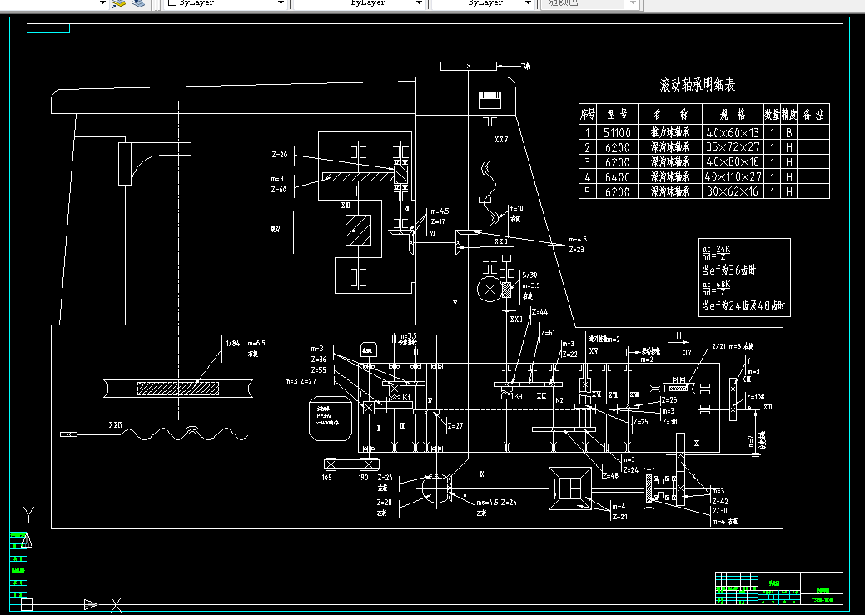This screenshot has height=615, width=865.
Task: Select the note text 当ef为36齿时
Action: click(x=728, y=270)
